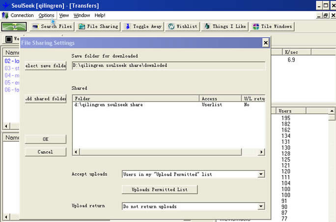Close the File Sharing Settings dialog
This screenshot has height=222, width=336.
coord(265,43)
